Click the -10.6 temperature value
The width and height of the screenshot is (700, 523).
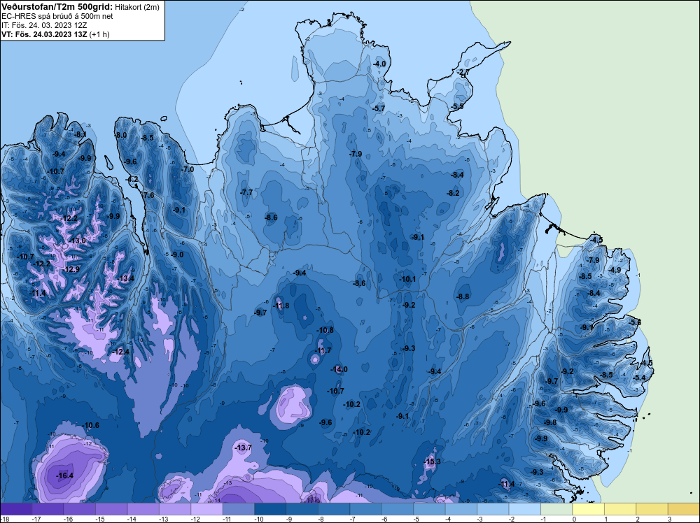(x=90, y=425)
